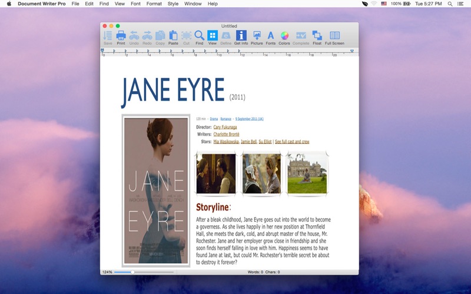Click the zoom slider knob
This screenshot has height=294, width=471.
tap(132, 272)
